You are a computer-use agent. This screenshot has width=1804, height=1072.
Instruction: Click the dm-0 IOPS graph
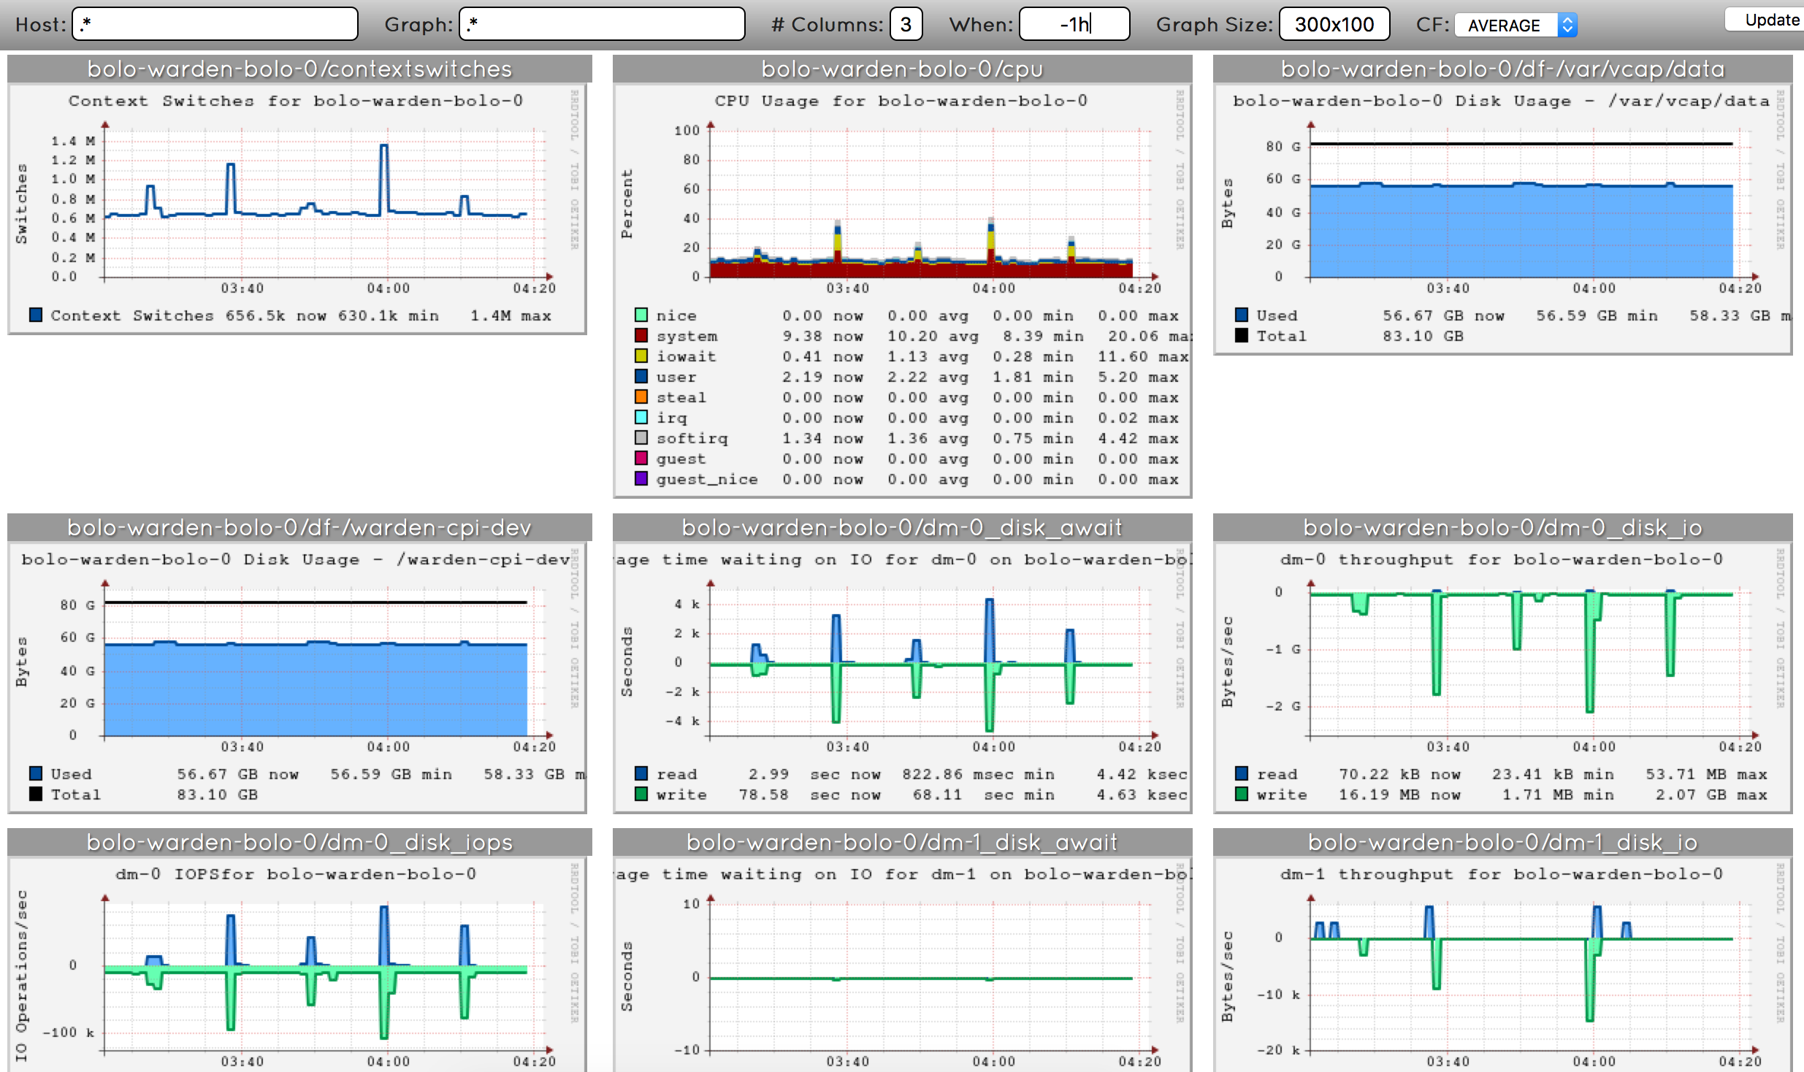(297, 965)
